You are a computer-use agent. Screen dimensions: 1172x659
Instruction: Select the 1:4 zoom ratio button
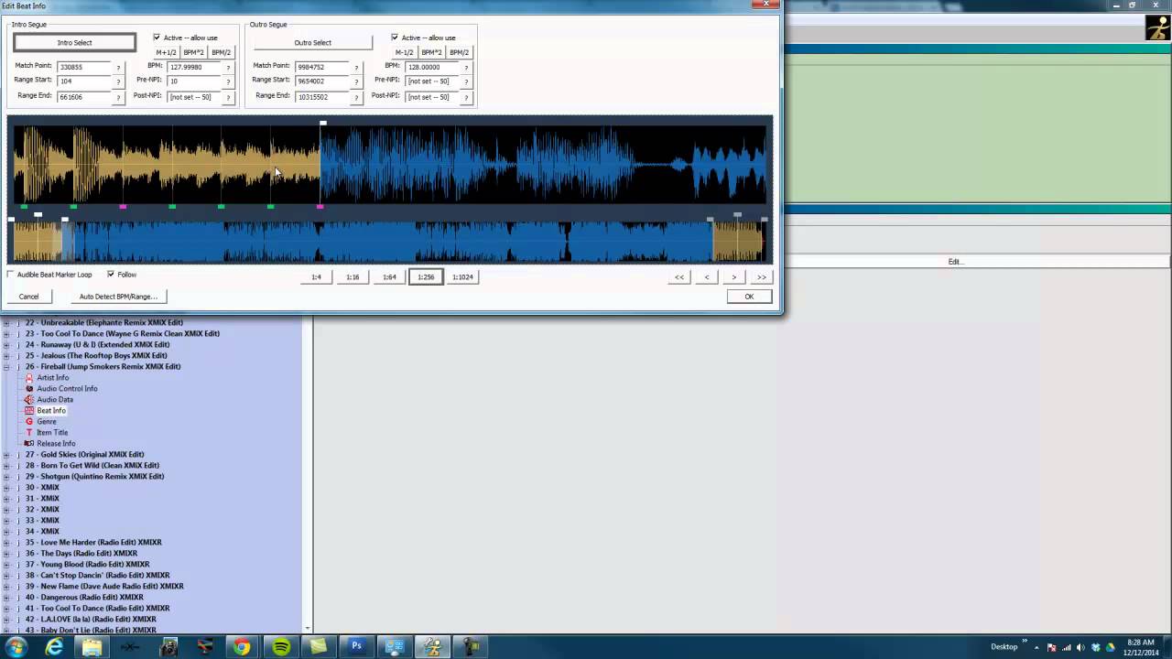pos(316,276)
